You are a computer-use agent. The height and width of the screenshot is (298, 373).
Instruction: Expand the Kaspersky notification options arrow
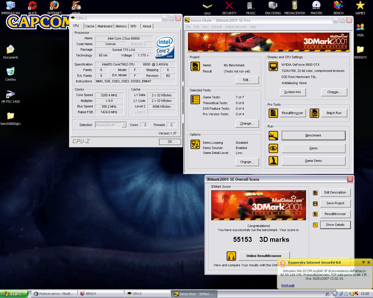pyautogui.click(x=363, y=262)
